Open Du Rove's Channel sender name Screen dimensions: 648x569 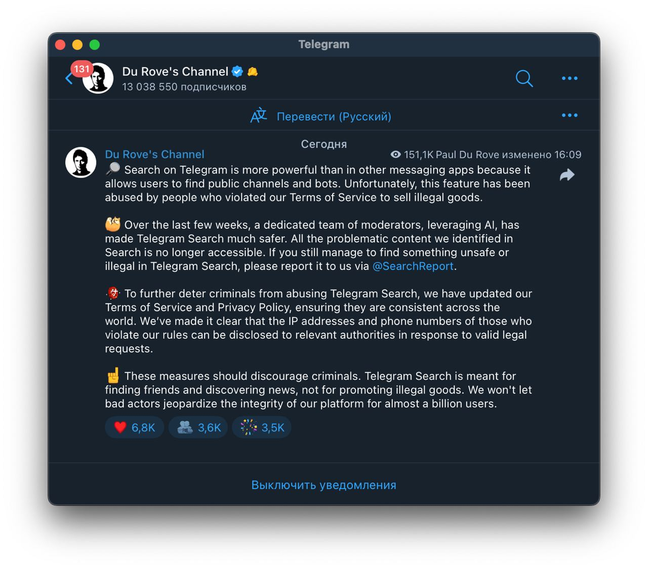click(x=154, y=154)
